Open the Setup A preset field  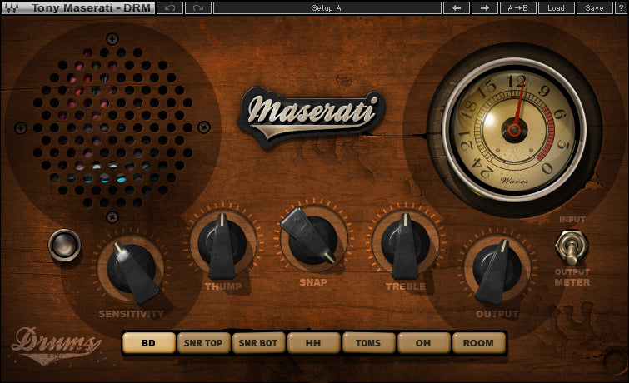pyautogui.click(x=327, y=8)
